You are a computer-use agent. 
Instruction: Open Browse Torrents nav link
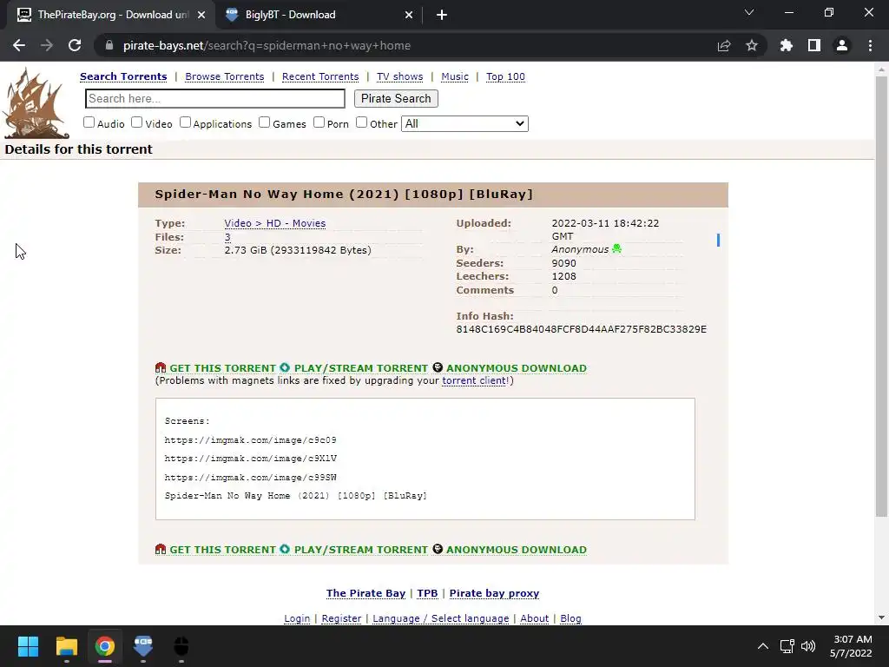pos(225,76)
